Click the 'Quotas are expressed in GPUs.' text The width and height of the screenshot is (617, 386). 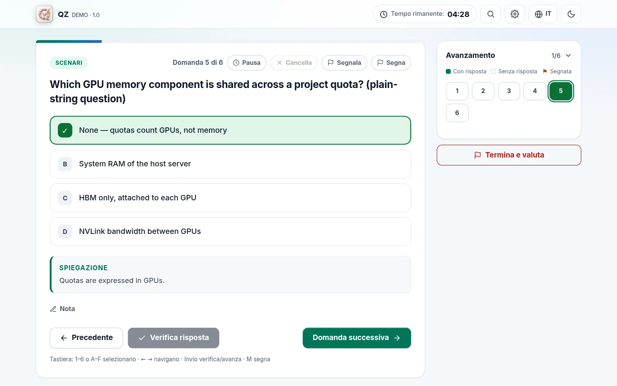pos(112,281)
